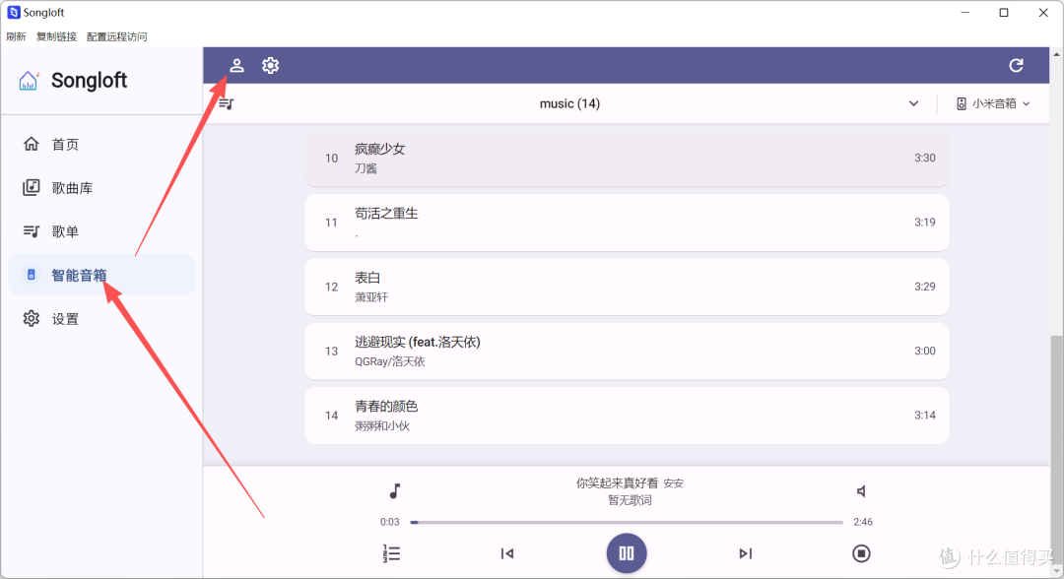Open the play queue list icon
This screenshot has height=579, width=1064.
(x=391, y=553)
